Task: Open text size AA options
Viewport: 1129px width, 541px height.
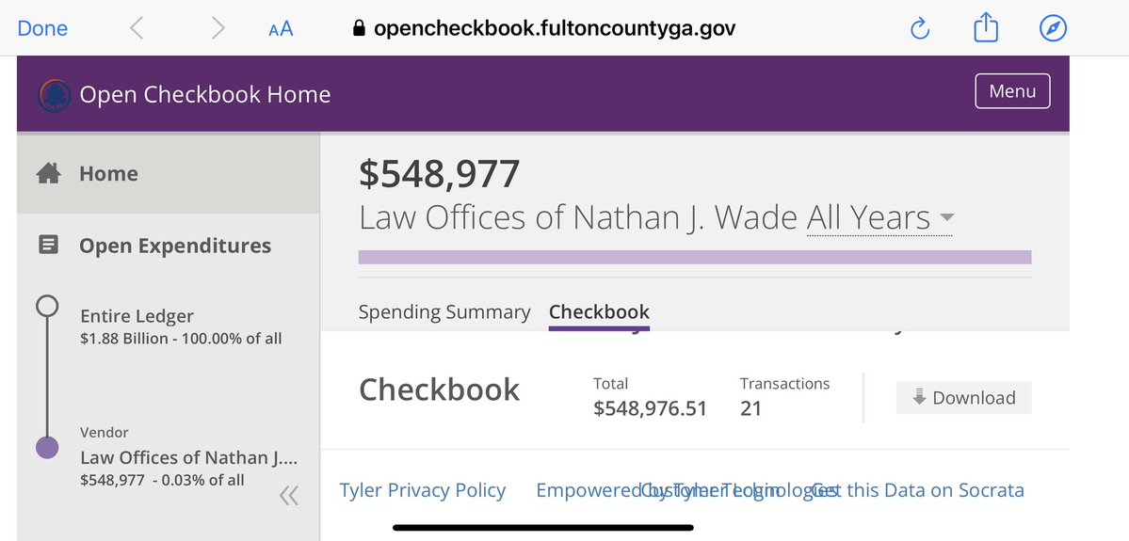Action: pyautogui.click(x=281, y=29)
